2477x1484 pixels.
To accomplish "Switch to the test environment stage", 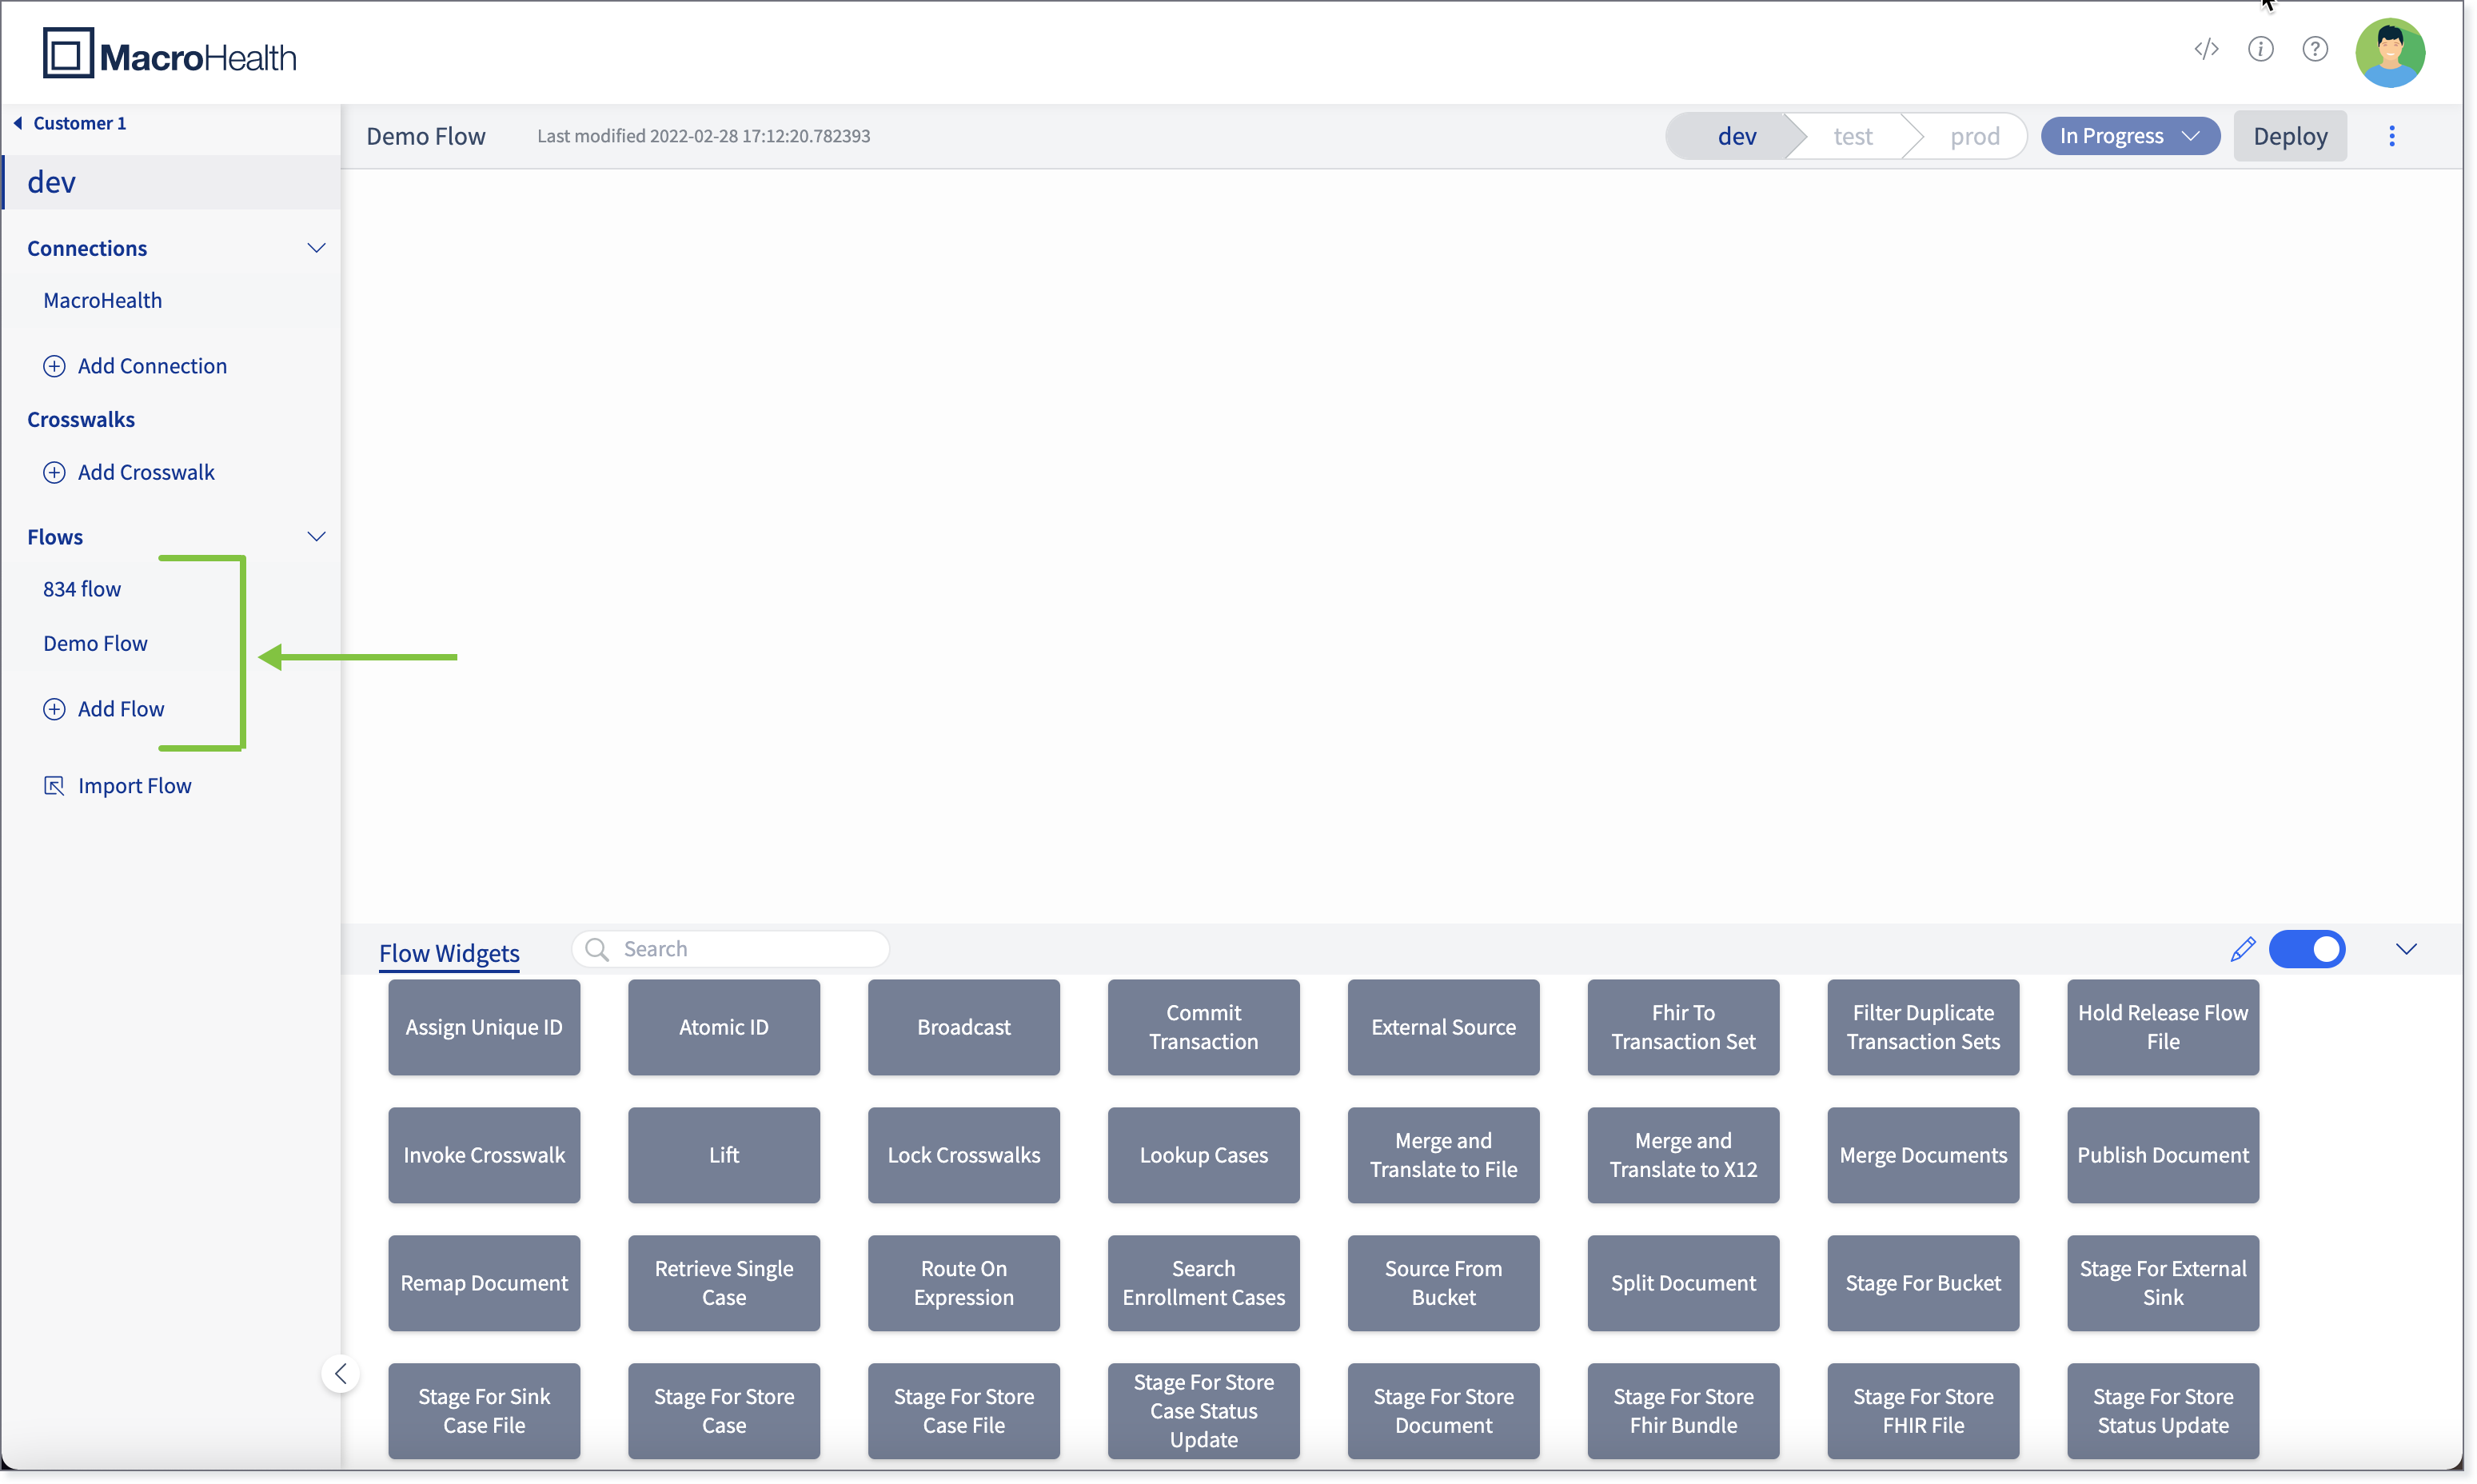I will click(1853, 136).
